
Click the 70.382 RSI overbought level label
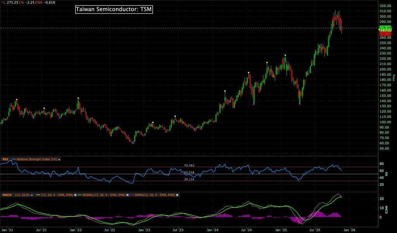point(189,165)
